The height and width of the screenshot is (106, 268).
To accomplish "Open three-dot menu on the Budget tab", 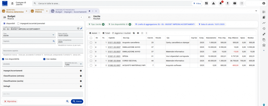I will coord(93,11).
